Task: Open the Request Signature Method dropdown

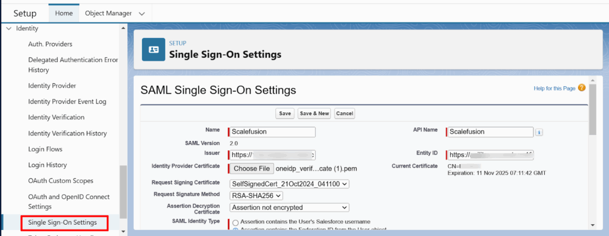Action: (x=256, y=196)
